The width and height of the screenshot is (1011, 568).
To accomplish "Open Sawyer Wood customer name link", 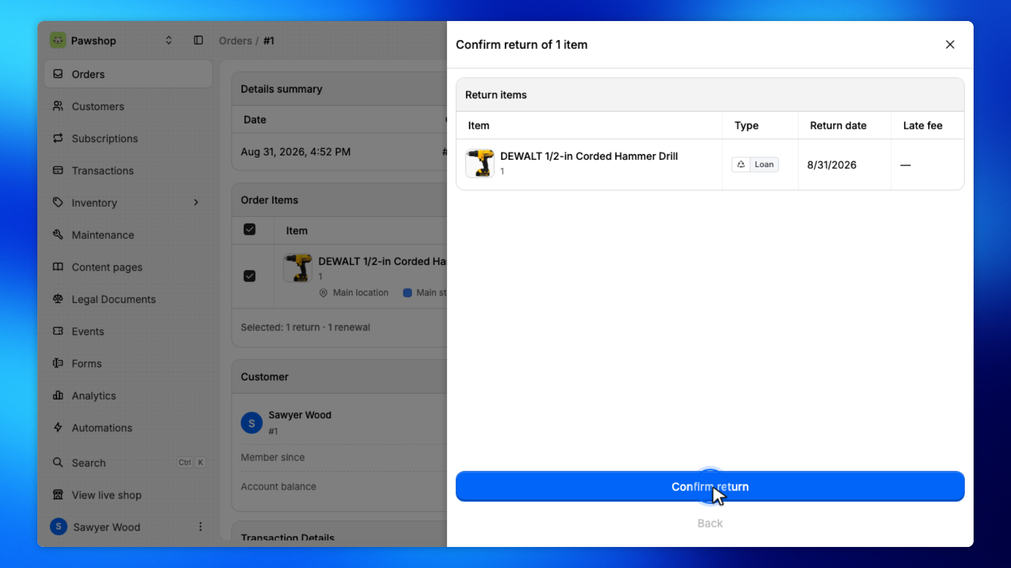I will coord(300,415).
